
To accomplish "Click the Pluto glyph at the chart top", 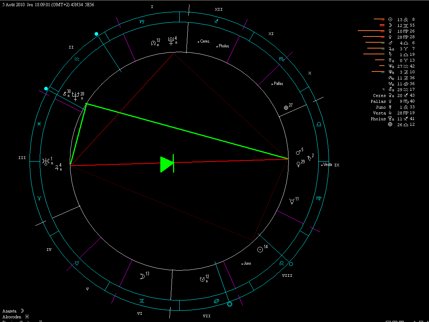I will (171, 40).
